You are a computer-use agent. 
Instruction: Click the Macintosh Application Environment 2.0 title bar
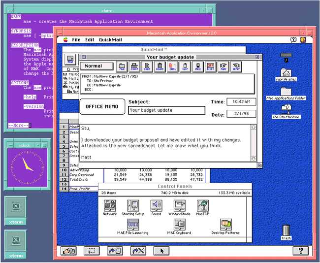point(182,33)
